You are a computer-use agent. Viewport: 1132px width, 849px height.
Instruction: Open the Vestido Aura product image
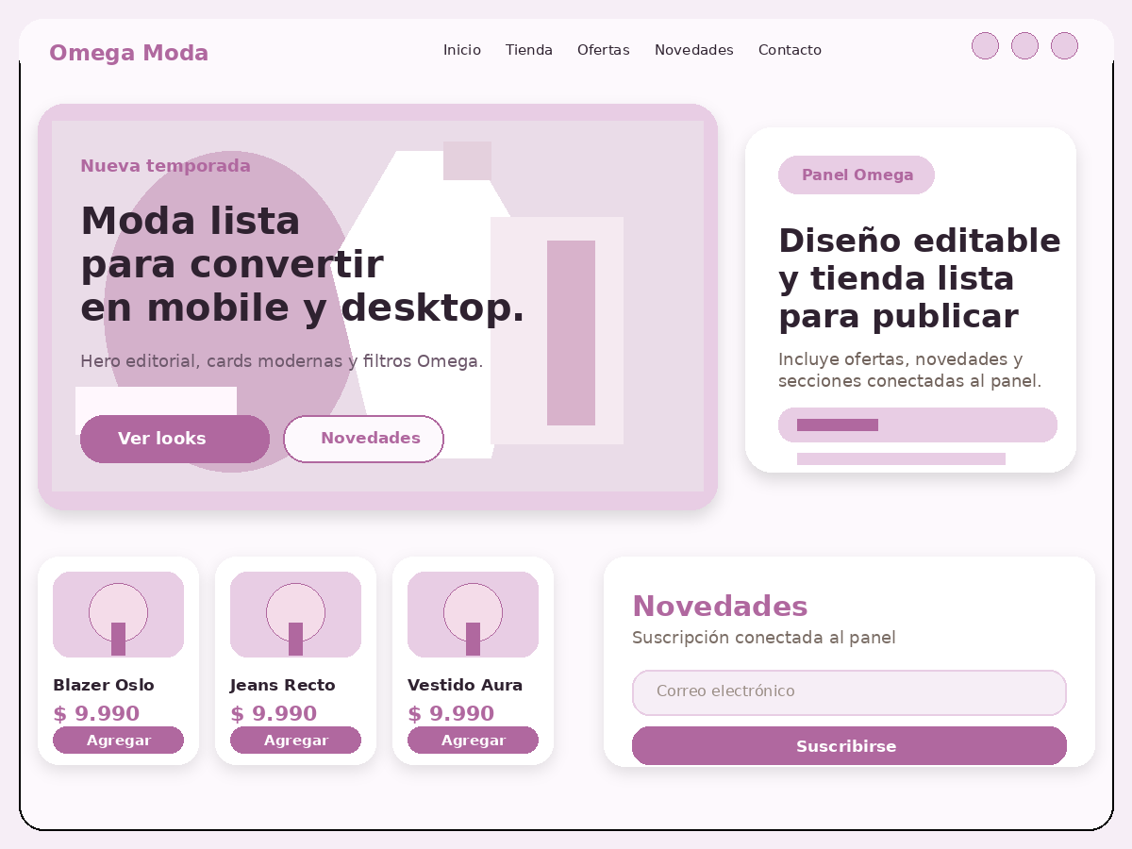pos(473,614)
